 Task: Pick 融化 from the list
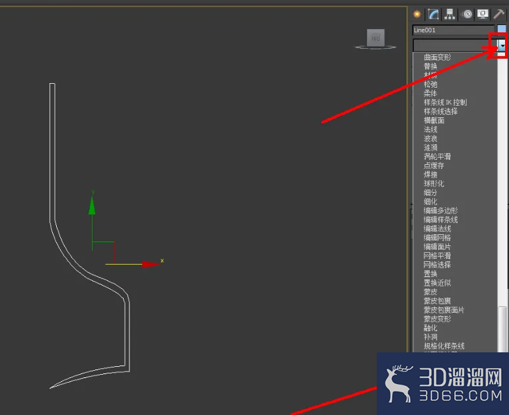430,328
